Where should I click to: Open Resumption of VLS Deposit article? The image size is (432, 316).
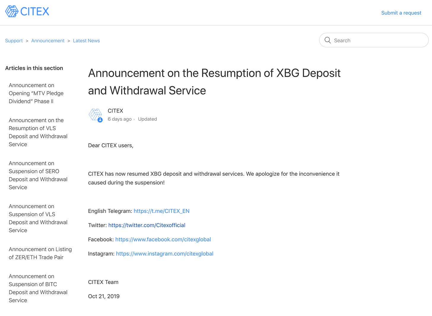(38, 132)
